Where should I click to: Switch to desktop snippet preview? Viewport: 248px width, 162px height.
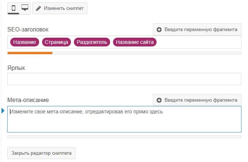tap(25, 8)
